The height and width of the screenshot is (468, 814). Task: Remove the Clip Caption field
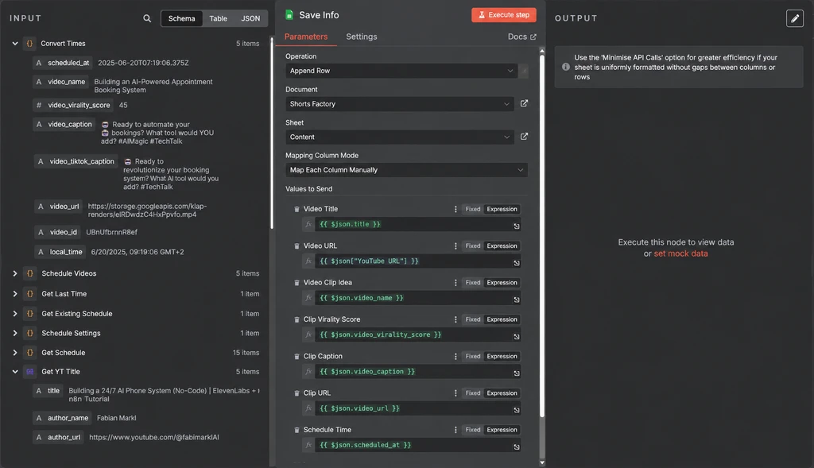[x=297, y=357]
